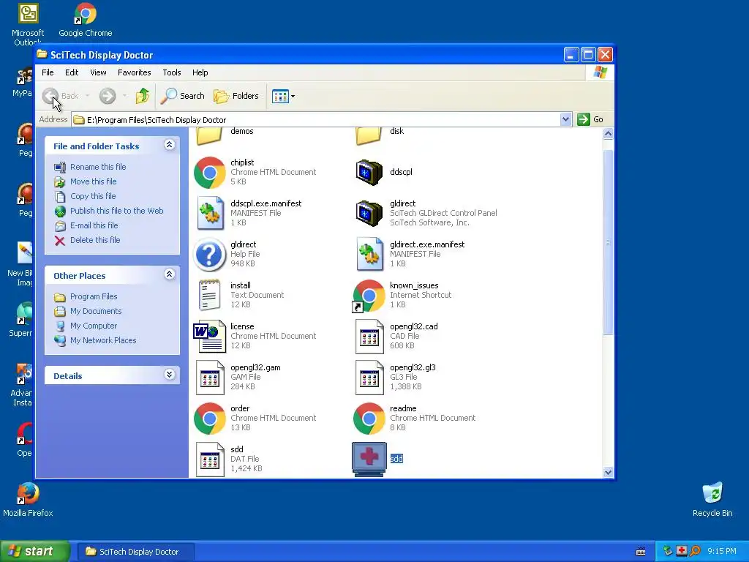The height and width of the screenshot is (562, 749).
Task: Open the chiplist Chrome HTML document icon
Action: point(209,173)
